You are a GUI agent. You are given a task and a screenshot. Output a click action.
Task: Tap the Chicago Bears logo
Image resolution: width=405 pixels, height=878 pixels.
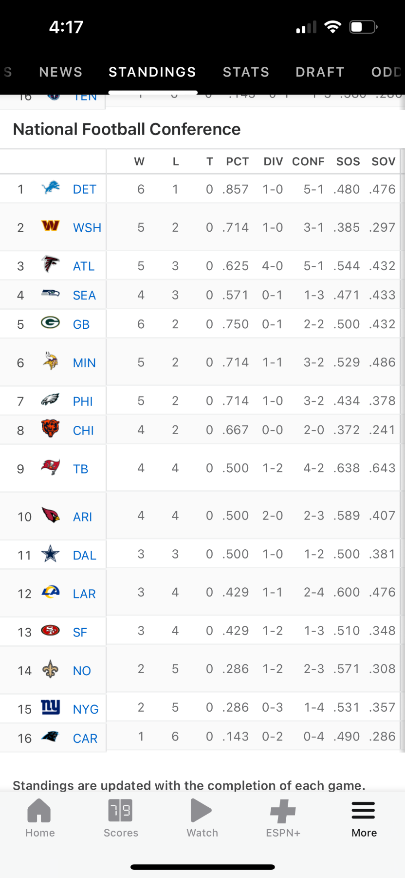click(51, 429)
